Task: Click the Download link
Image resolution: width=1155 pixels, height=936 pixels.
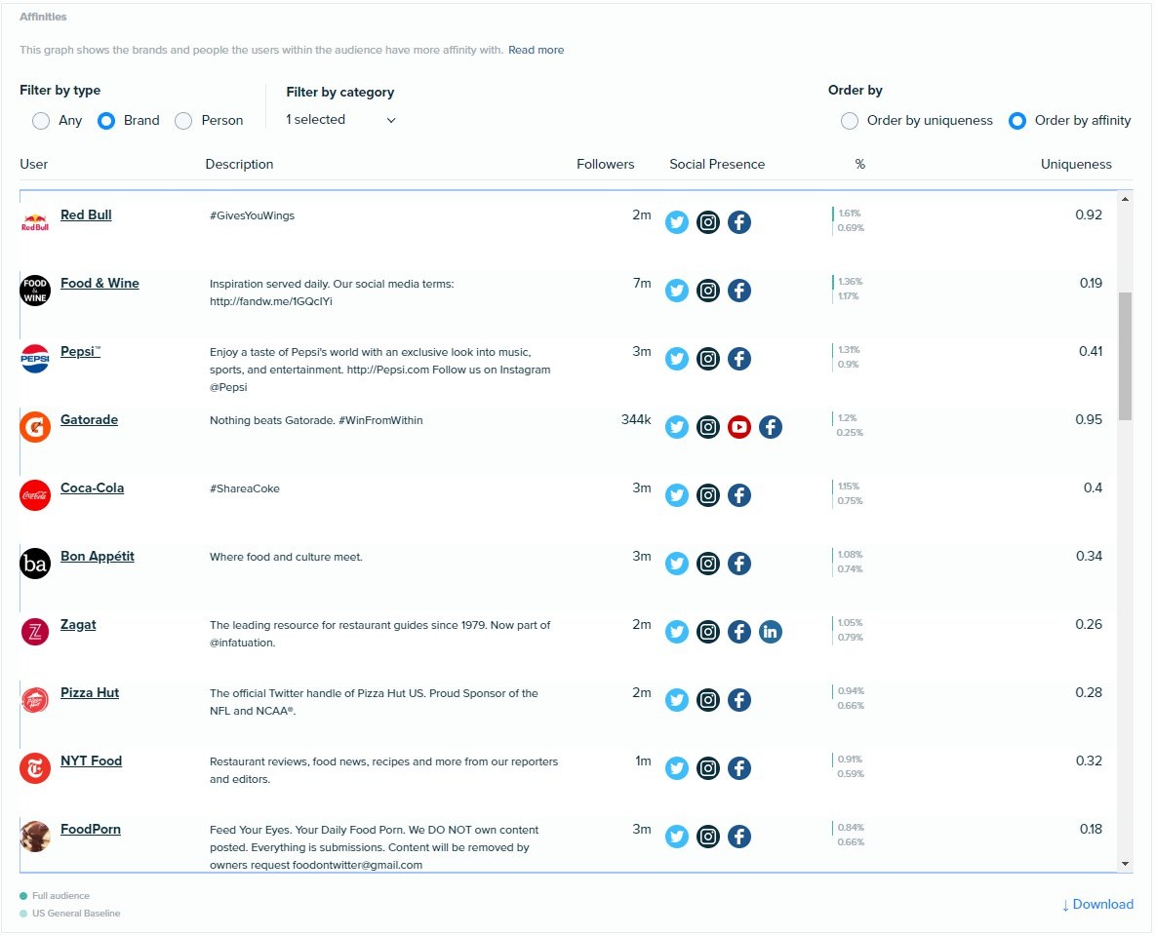Action: coord(1096,905)
